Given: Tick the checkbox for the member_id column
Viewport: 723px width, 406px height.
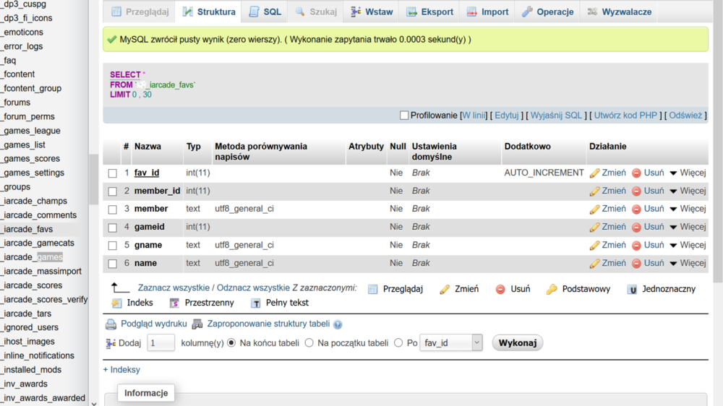Looking at the screenshot, I should point(112,191).
